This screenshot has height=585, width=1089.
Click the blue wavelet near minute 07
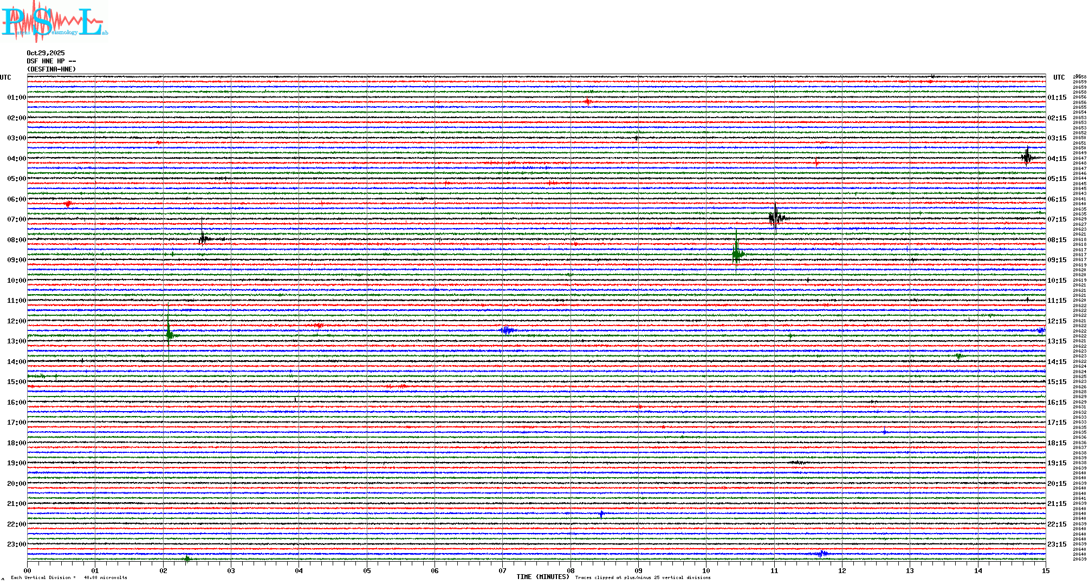coord(507,330)
